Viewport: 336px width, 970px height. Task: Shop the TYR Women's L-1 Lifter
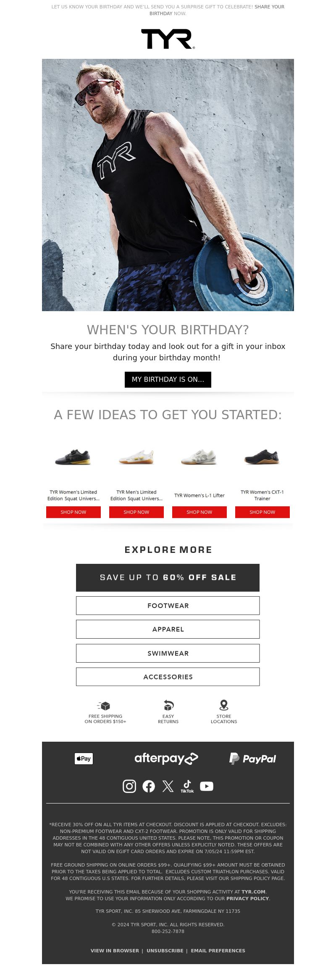[x=199, y=512]
